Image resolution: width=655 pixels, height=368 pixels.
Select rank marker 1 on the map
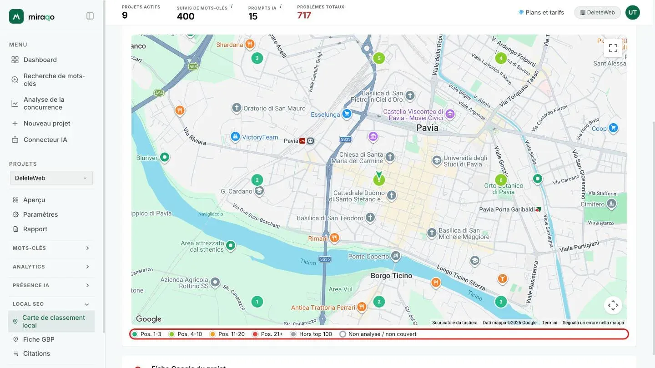click(x=257, y=302)
